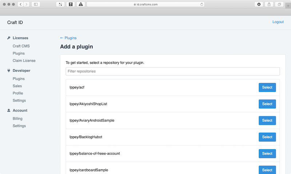Click the reload page icon in address bar

202,4
